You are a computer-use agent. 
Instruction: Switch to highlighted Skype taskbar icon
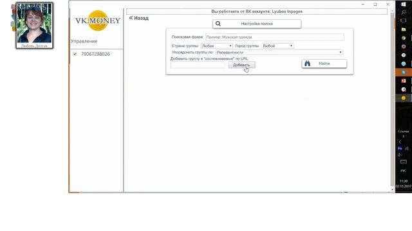(404, 73)
